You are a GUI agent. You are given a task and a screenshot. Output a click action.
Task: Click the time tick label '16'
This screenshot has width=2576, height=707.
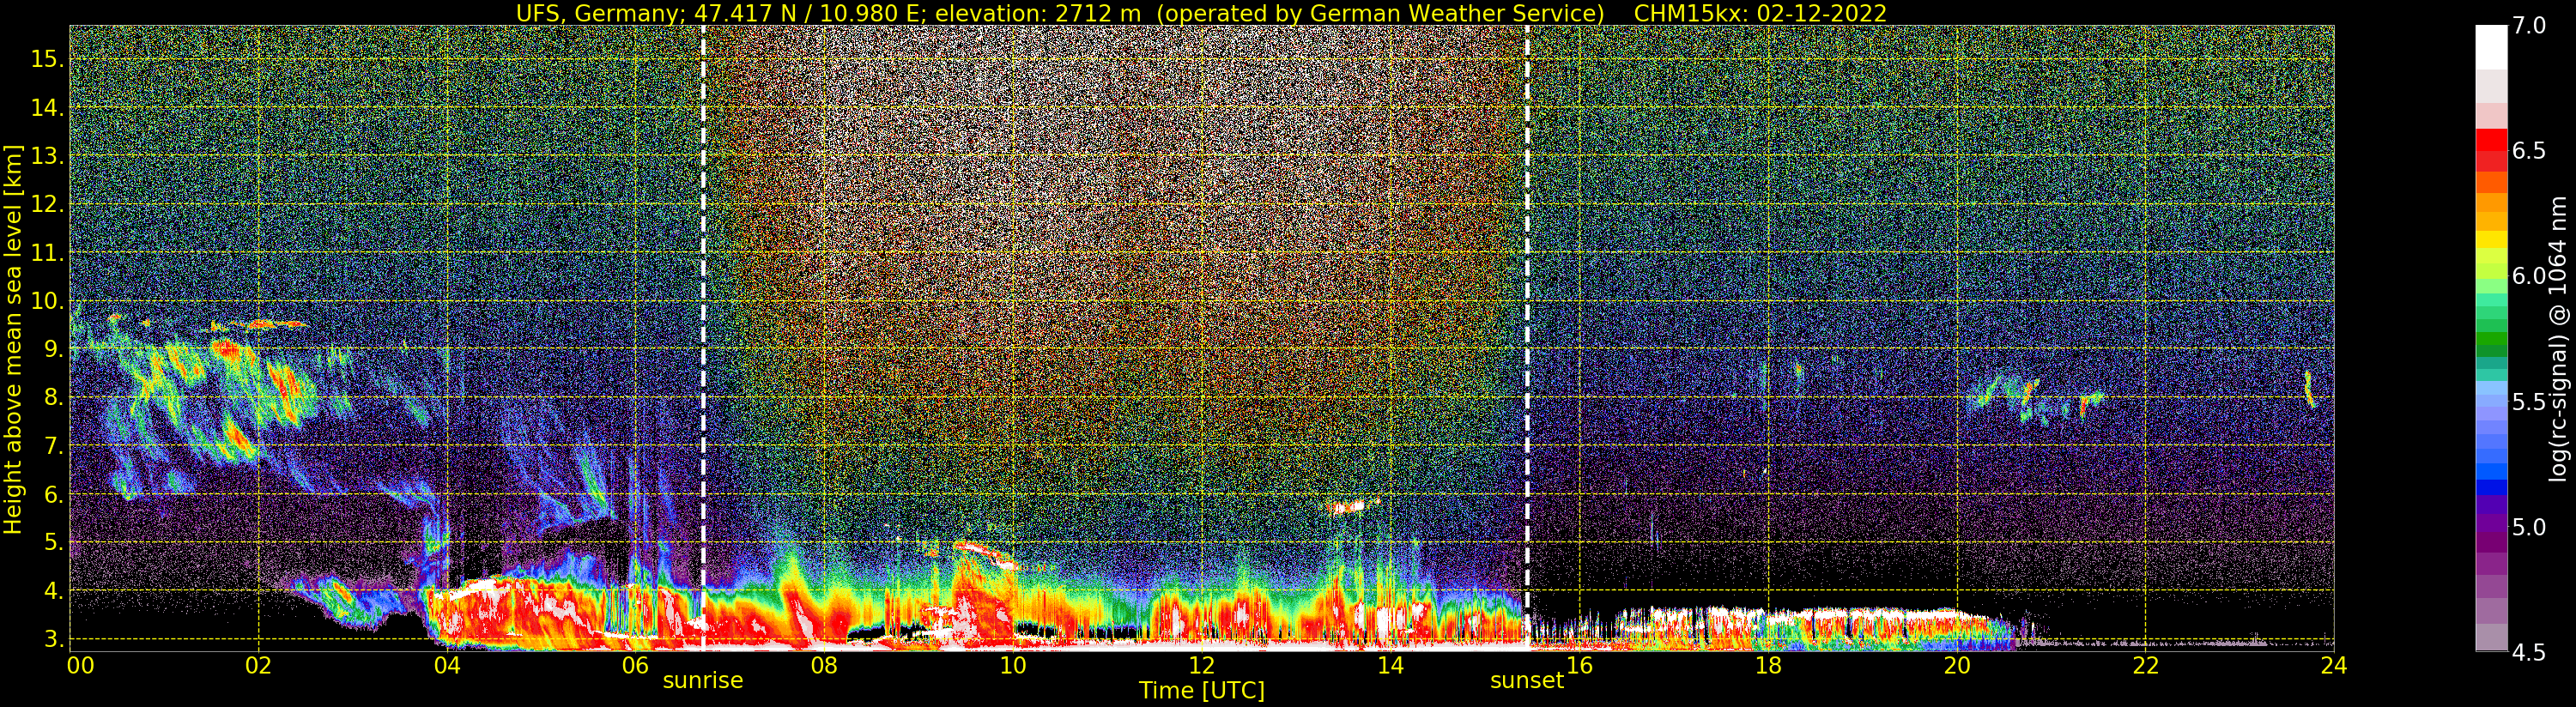[x=1579, y=665]
